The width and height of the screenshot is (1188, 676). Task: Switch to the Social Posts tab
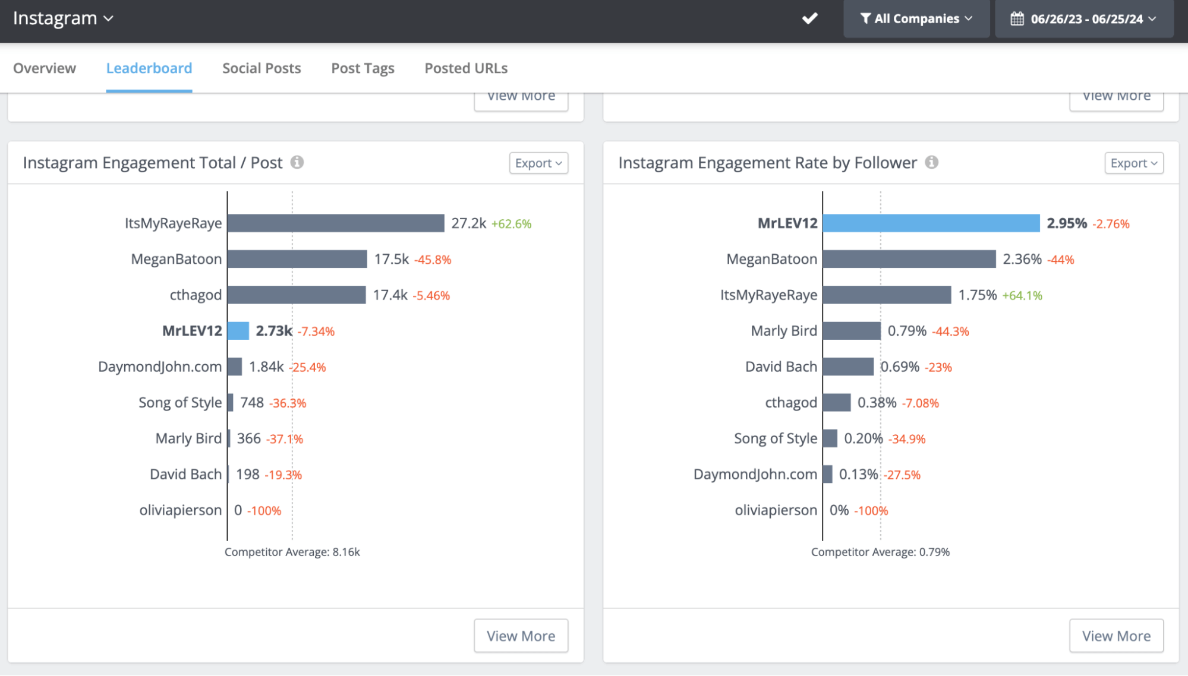coord(261,68)
